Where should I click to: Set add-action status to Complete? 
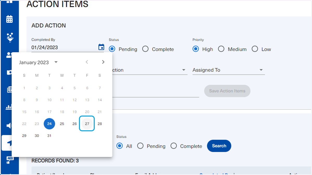[145, 49]
